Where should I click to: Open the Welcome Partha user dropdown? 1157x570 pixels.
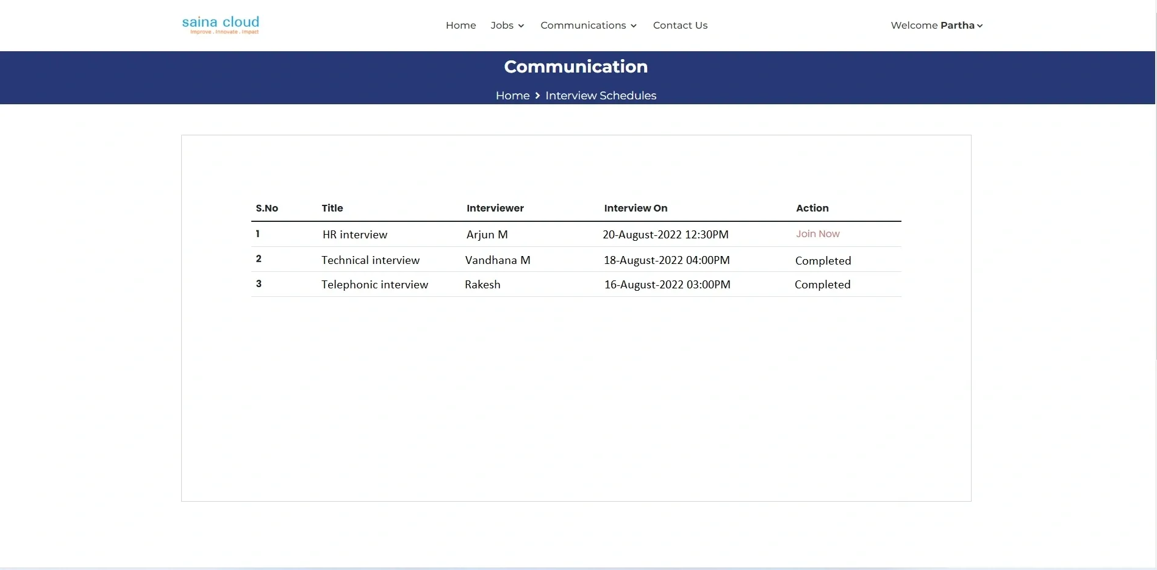[x=936, y=26]
